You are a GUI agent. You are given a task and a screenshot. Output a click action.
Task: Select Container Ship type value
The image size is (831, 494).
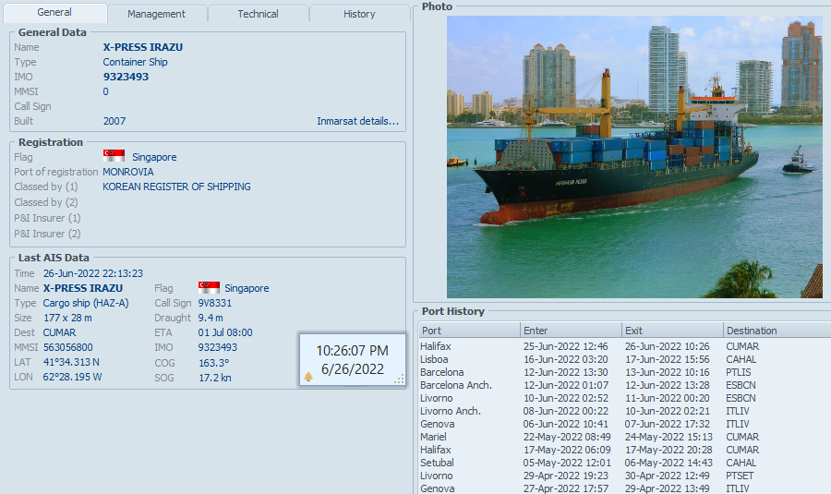pyautogui.click(x=135, y=62)
